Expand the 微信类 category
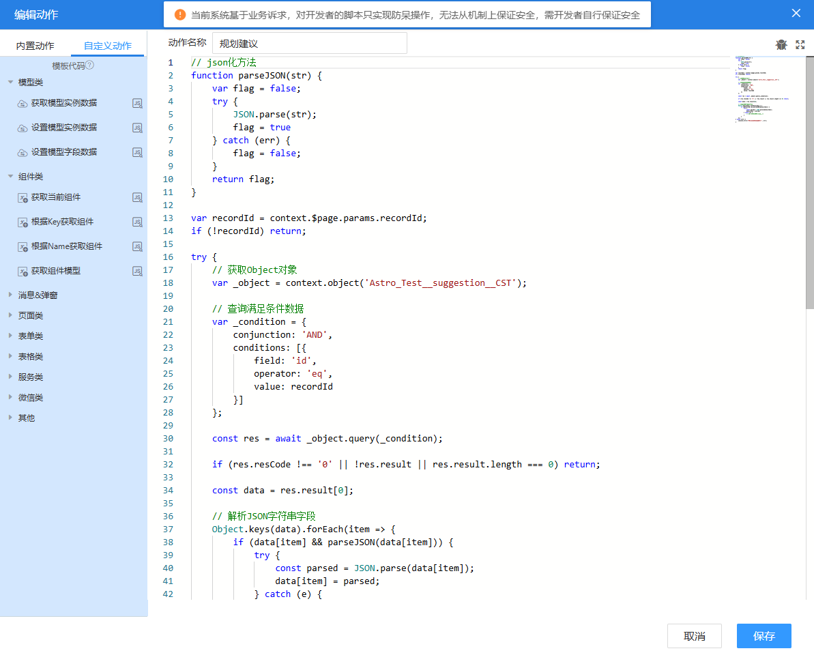Screen dimensions: 814x653 pyautogui.click(x=10, y=397)
